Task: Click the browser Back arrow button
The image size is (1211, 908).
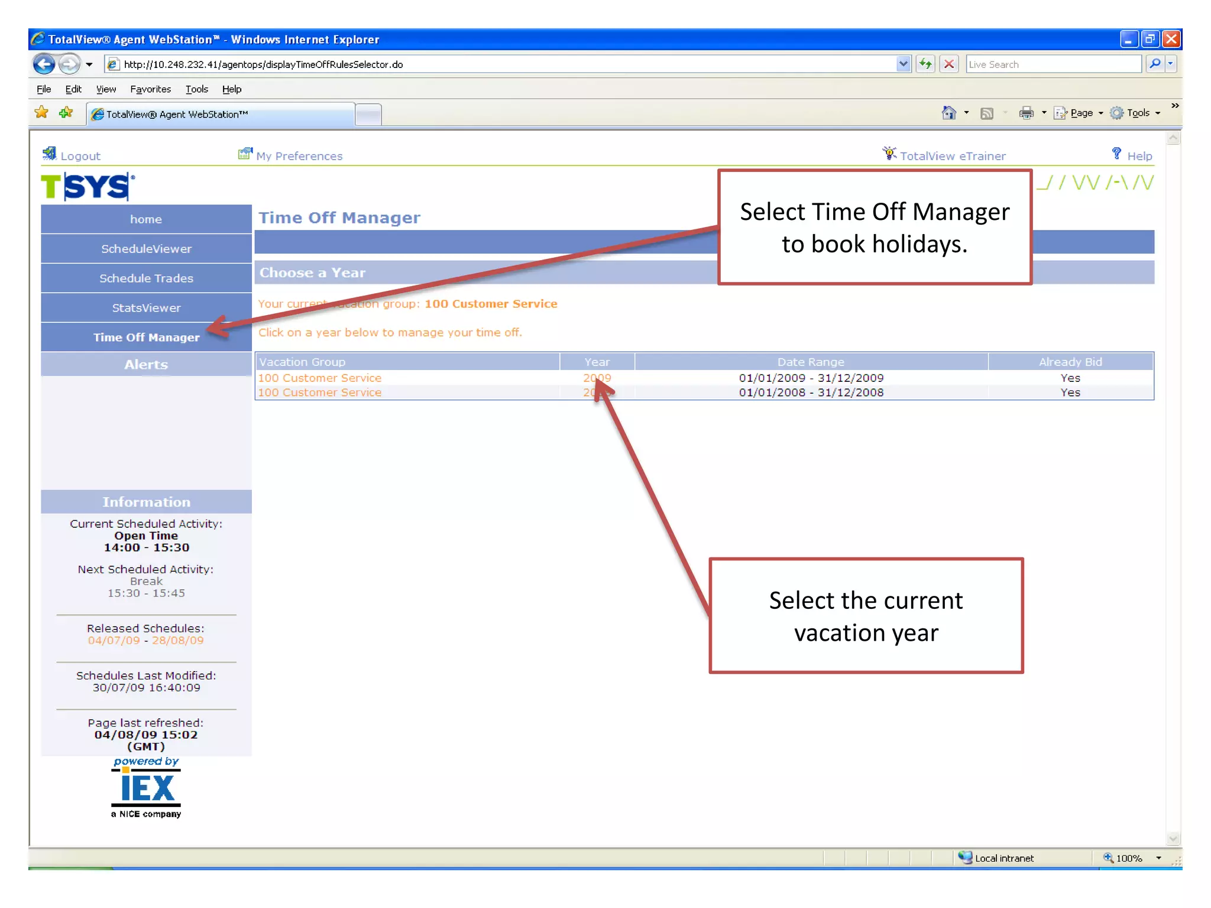Action: click(x=43, y=64)
